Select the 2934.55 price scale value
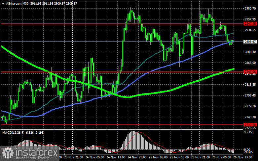The width and height of the screenshot is (258, 161). [250, 30]
